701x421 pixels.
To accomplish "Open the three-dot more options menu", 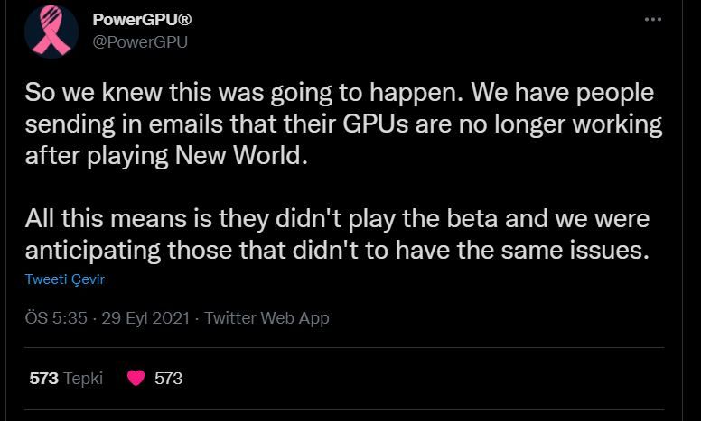I will pos(653,19).
